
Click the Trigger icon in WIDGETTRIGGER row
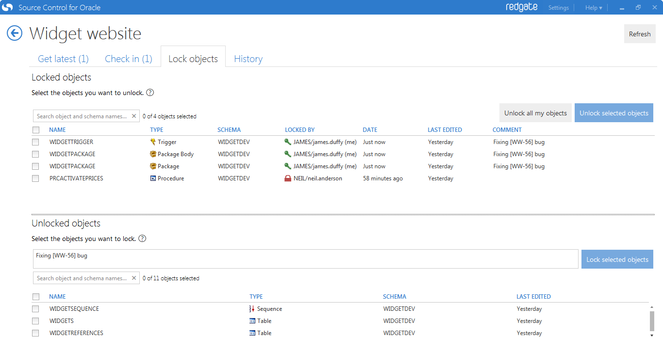[153, 142]
